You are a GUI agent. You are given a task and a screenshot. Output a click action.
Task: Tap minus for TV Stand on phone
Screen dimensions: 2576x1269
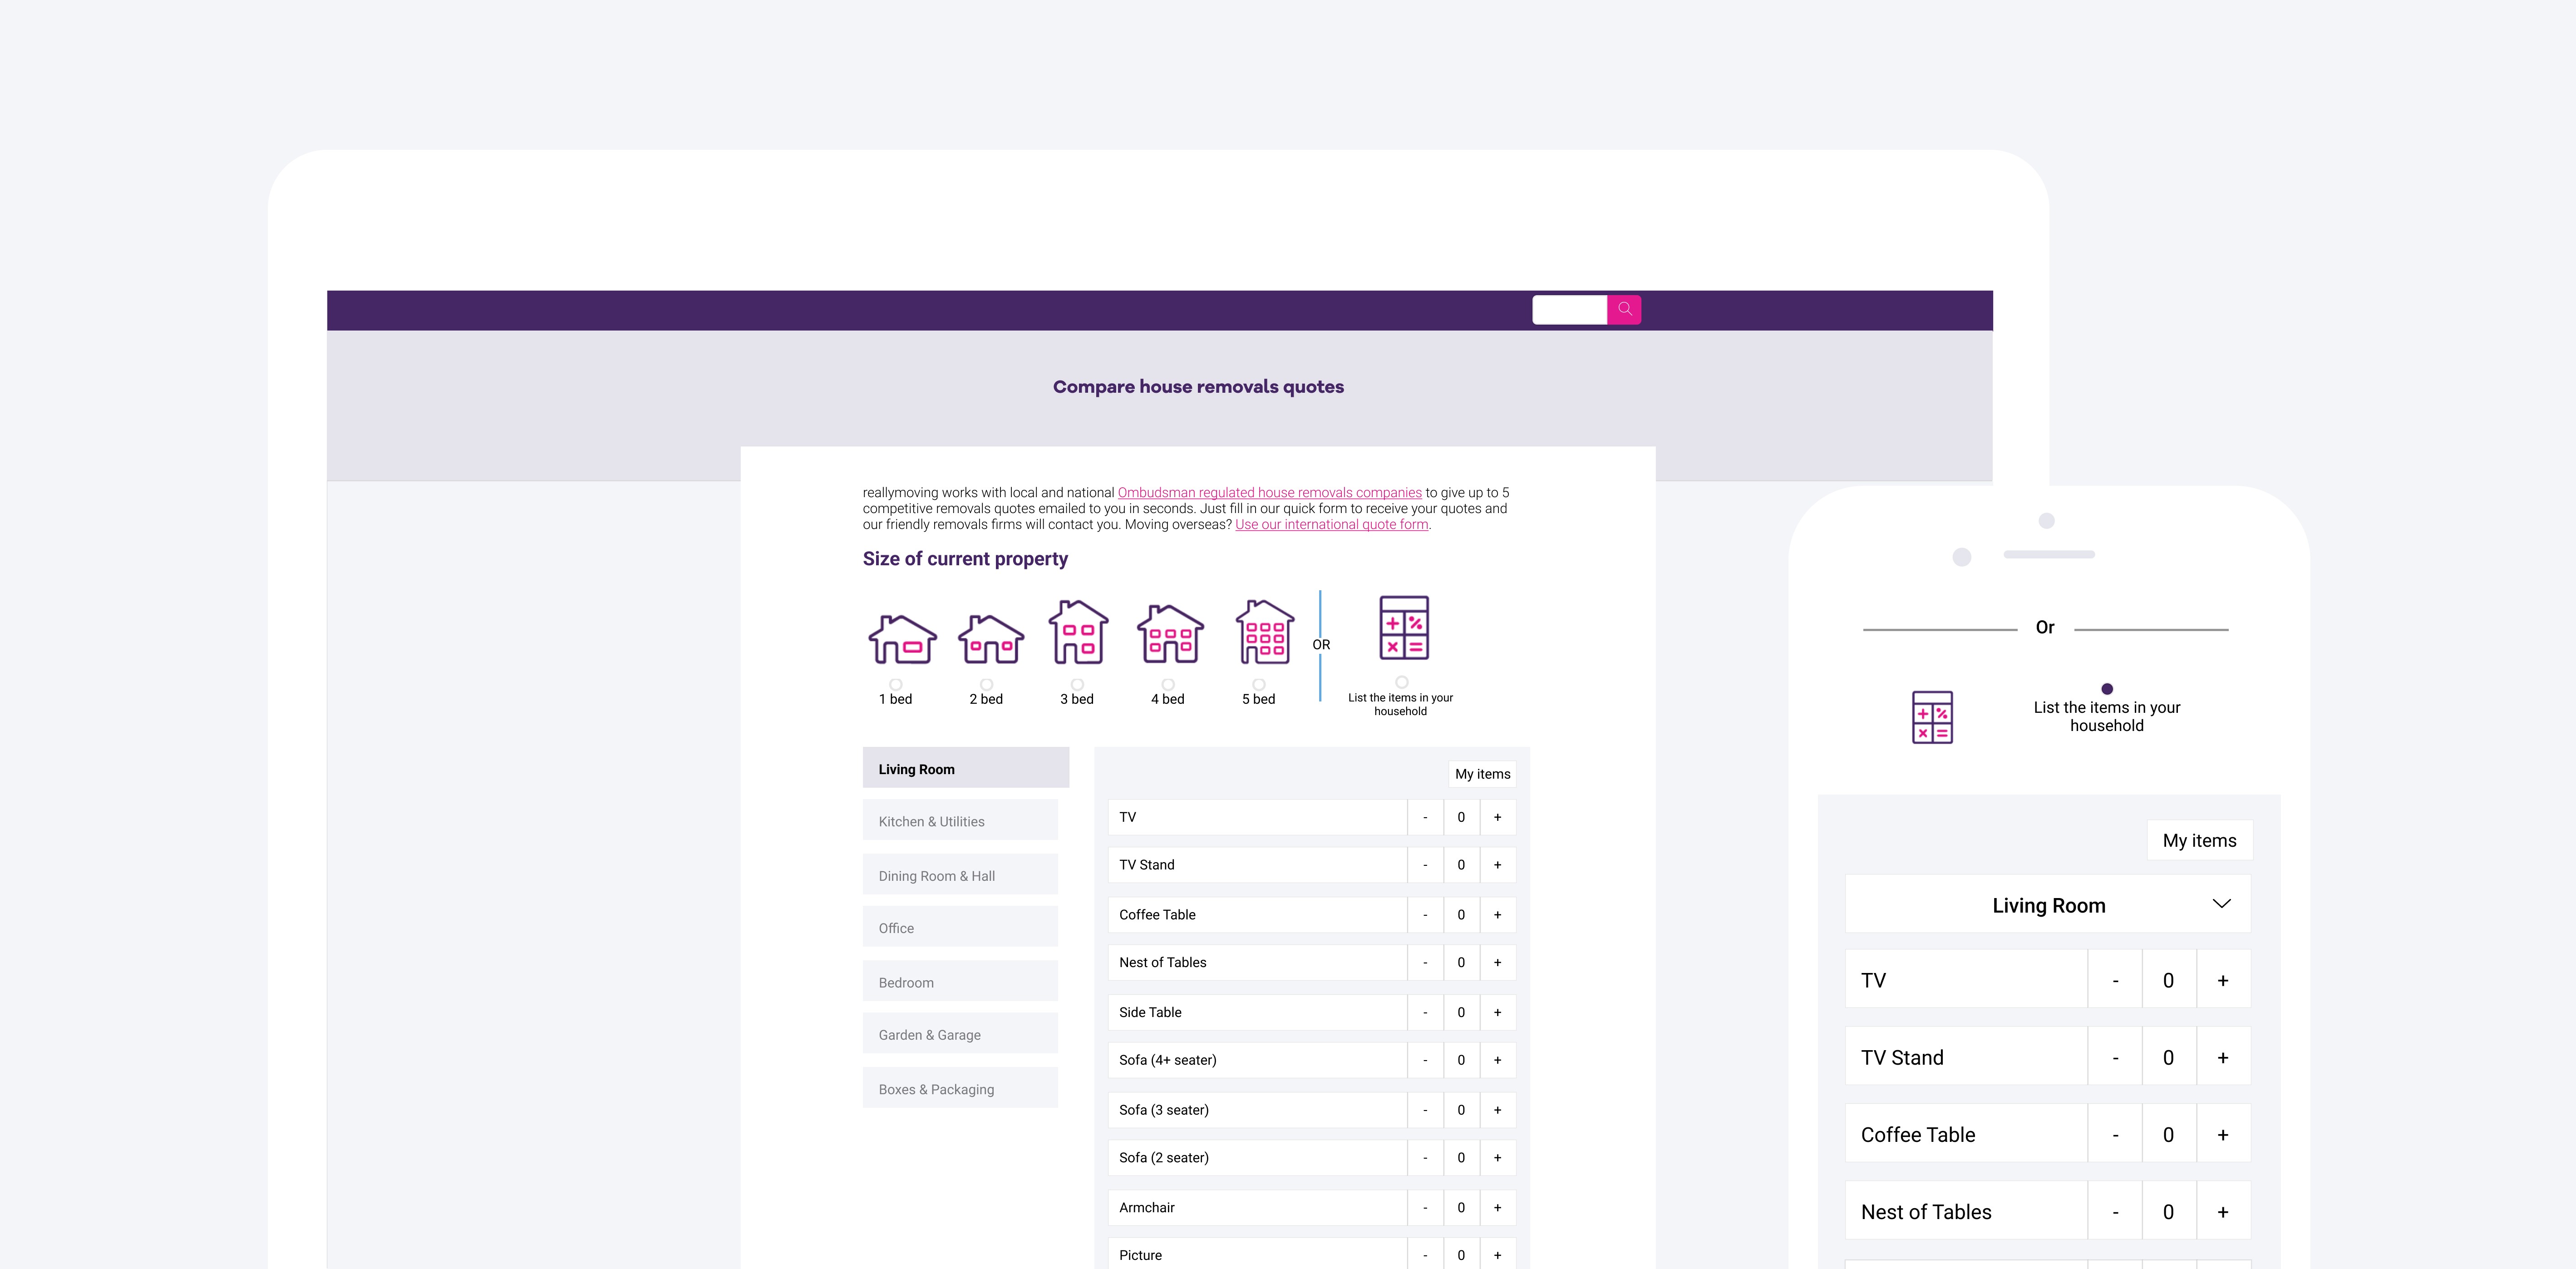pyautogui.click(x=2115, y=1057)
